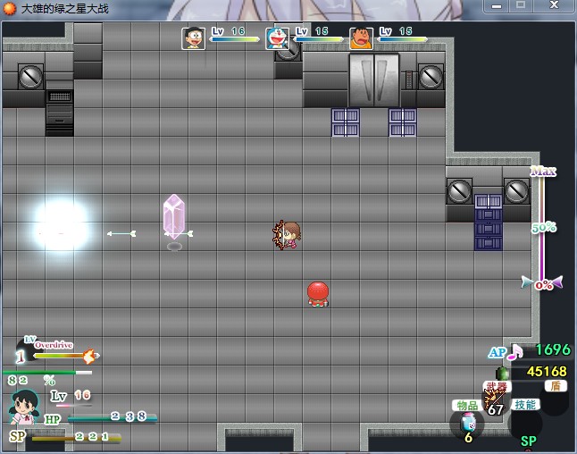This screenshot has height=454, width=577.
Task: Click the round vent right of door
Action: coord(431,77)
